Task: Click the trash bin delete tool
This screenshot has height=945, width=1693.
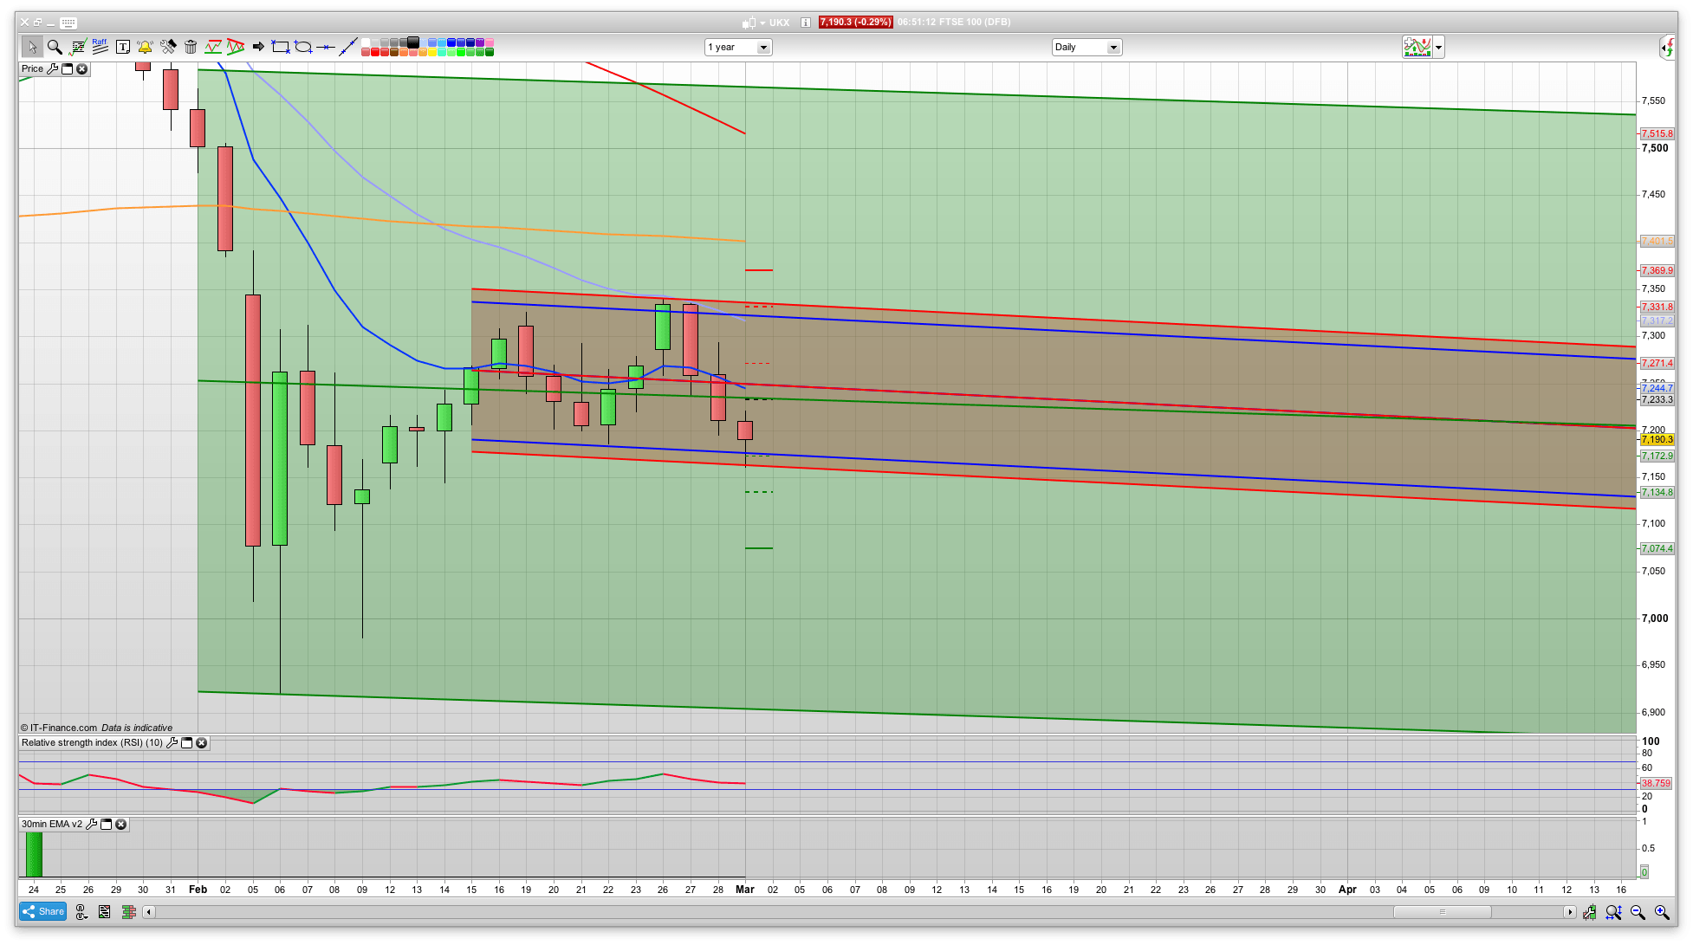Action: pyautogui.click(x=191, y=47)
